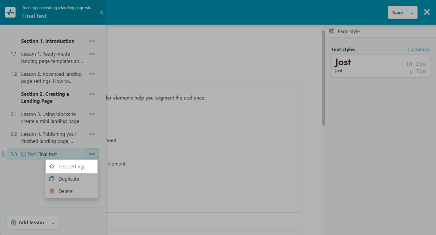Click the Final test title in header
This screenshot has height=235, width=436.
(34, 16)
